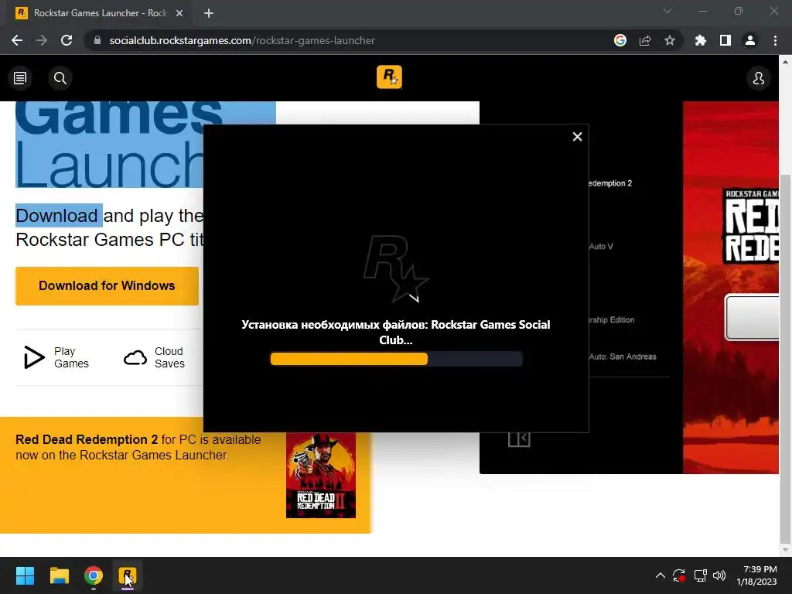Click the Play Games triangle icon
Viewport: 792px width, 594px height.
tap(34, 357)
